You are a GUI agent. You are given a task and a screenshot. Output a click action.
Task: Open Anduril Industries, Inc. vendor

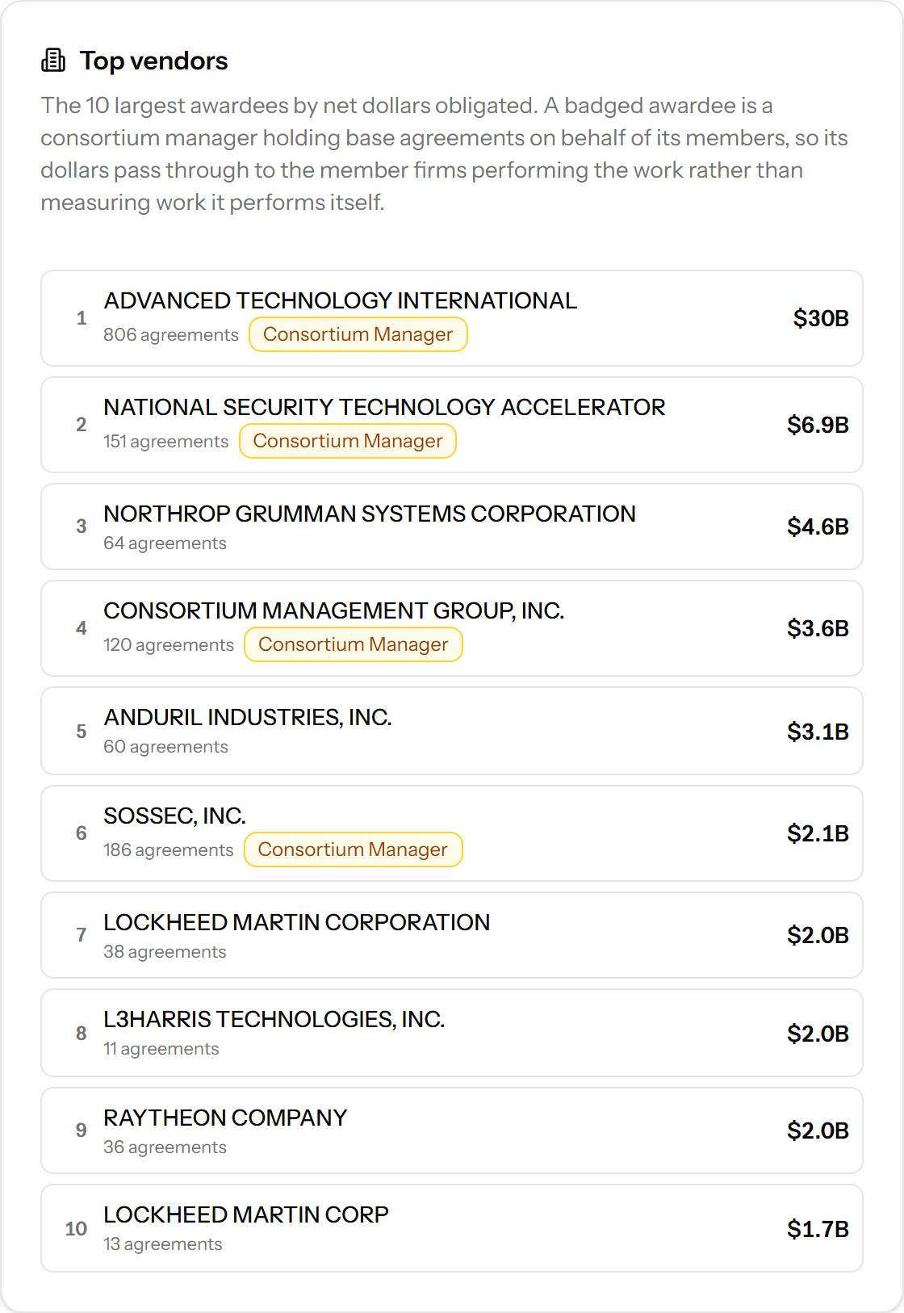pyautogui.click(x=452, y=731)
